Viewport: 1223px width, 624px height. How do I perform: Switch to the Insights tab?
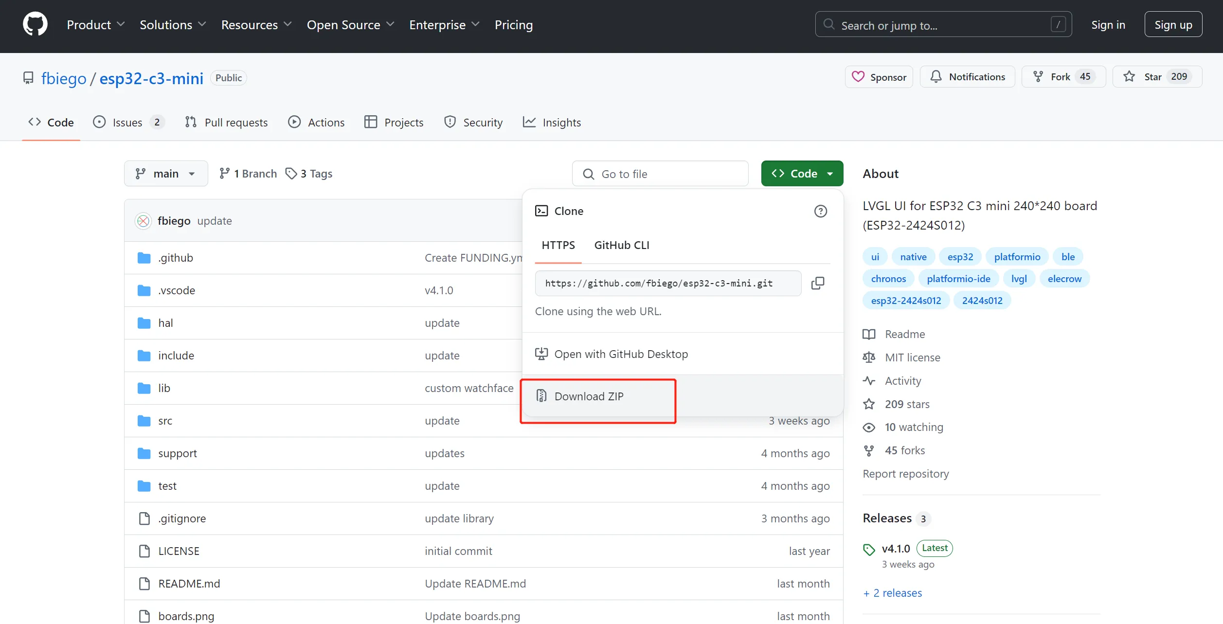click(x=552, y=123)
